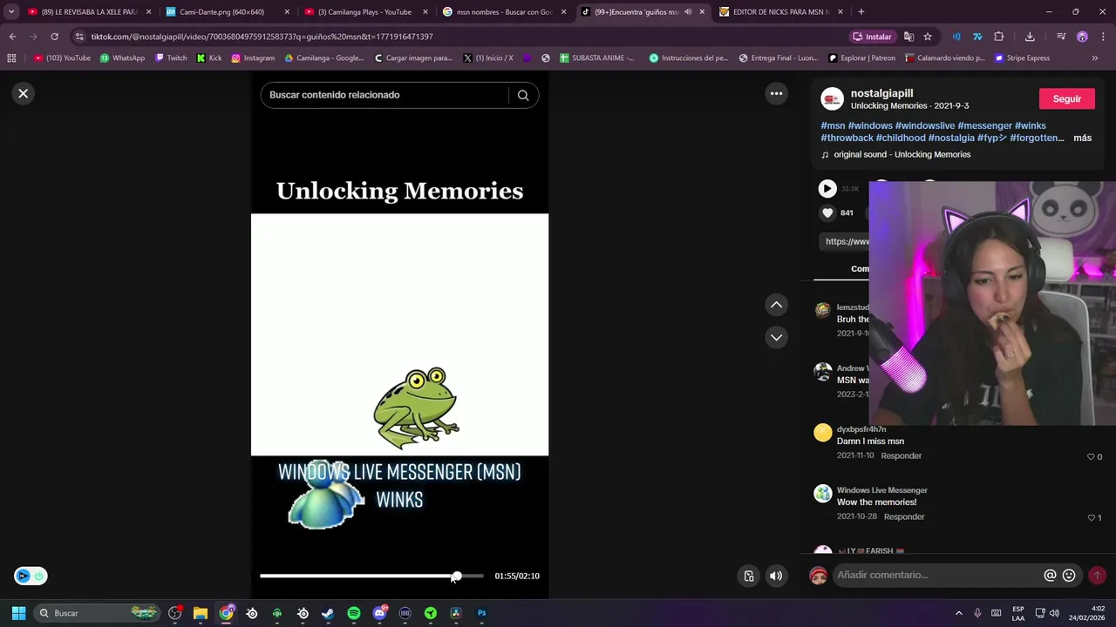Screen dimensions: 1116x627
Task: Click the play count icon
Action: point(827,188)
